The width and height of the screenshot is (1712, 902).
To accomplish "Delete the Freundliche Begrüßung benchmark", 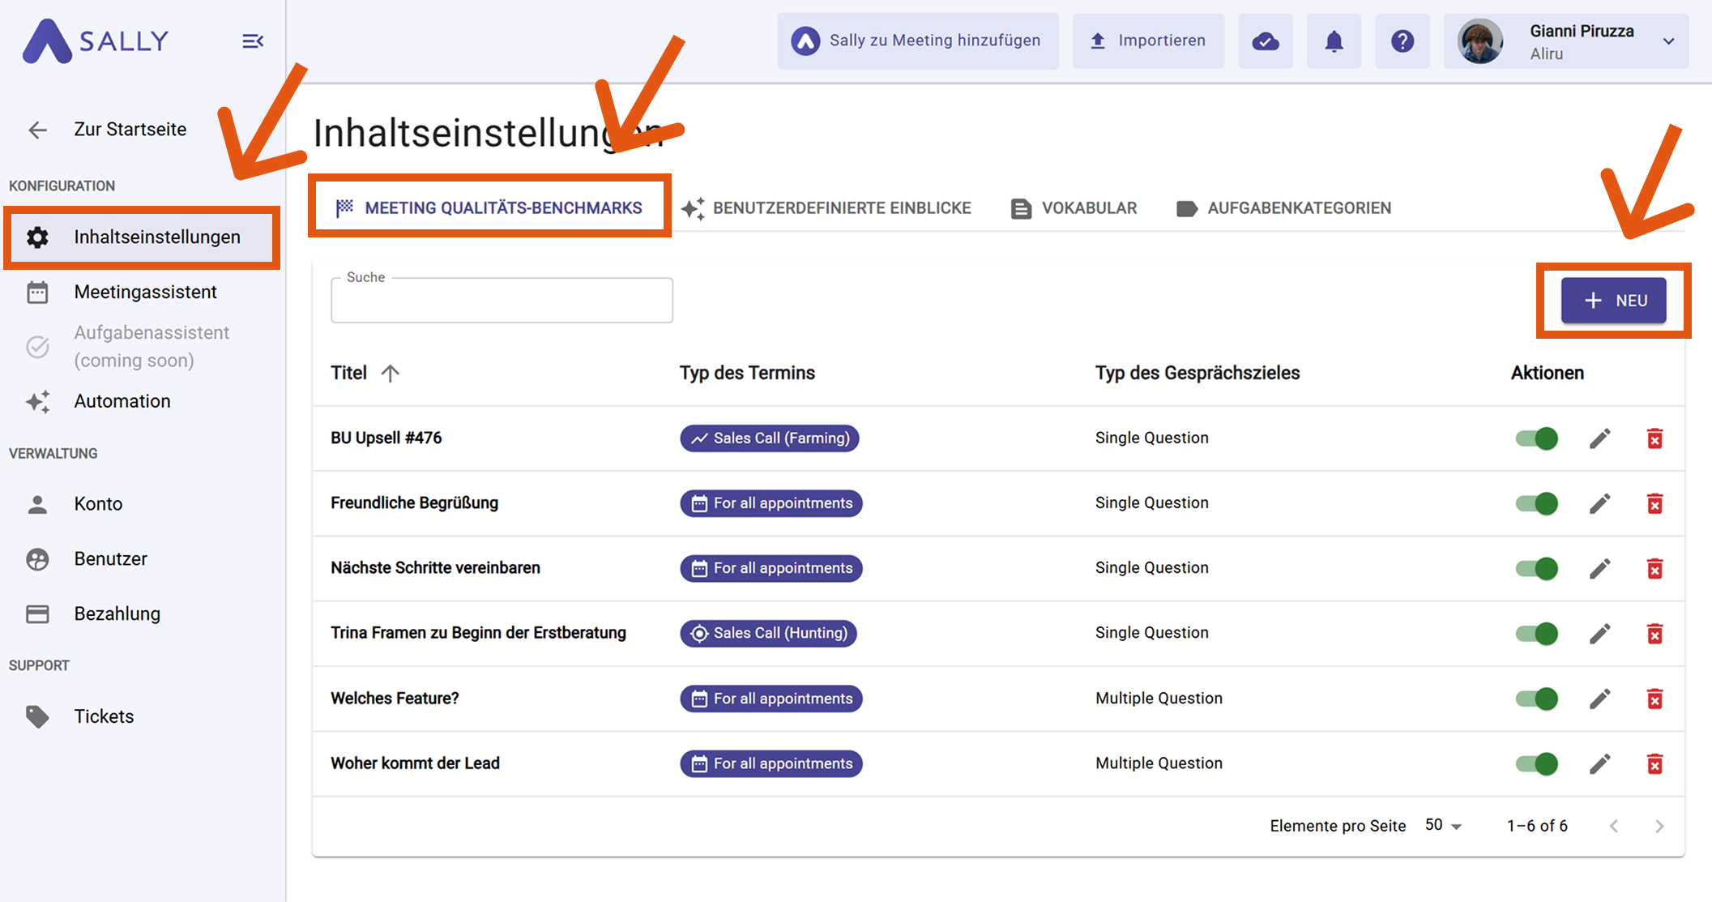I will pyautogui.click(x=1654, y=503).
